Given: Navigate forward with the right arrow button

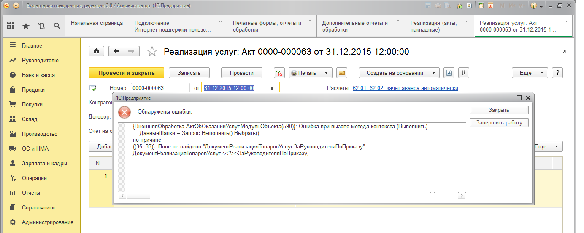Looking at the screenshot, I should (131, 51).
